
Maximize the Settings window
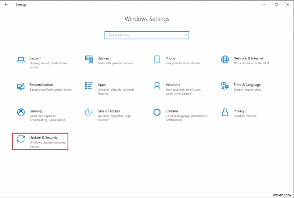pyautogui.click(x=276, y=5)
